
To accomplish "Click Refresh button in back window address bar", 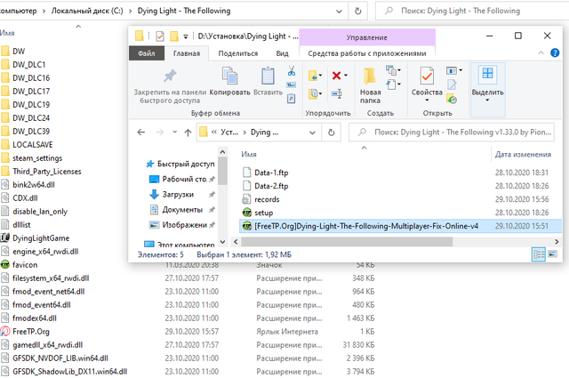I will 357,11.
